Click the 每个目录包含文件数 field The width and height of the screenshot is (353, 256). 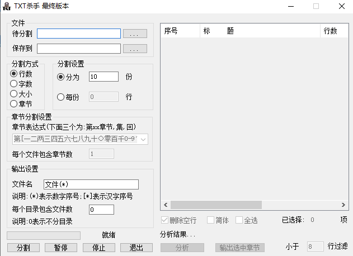[101, 210]
